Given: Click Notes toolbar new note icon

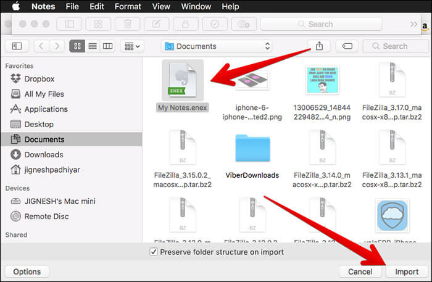Looking at the screenshot, I should 156,24.
